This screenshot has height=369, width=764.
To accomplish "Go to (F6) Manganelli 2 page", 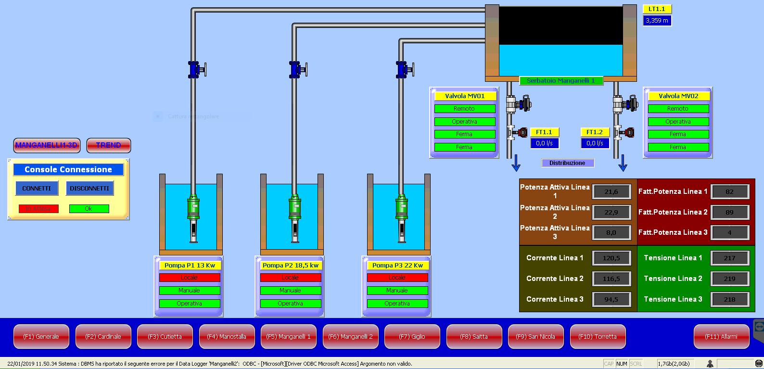I will [x=351, y=336].
